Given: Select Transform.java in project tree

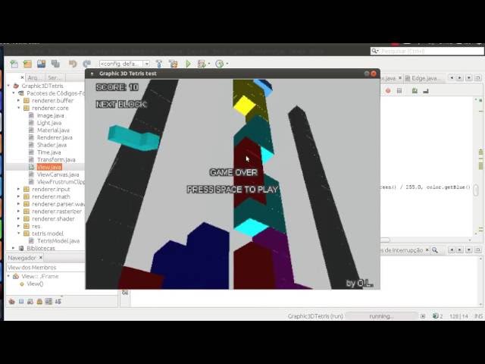Looking at the screenshot, I should coord(56,160).
